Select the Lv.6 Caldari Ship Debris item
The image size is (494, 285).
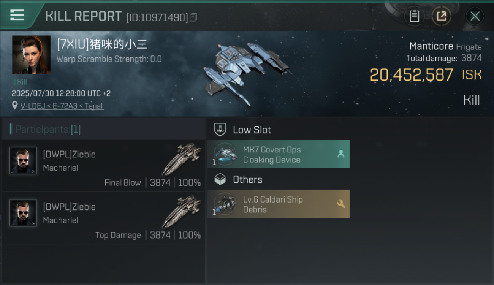[x=278, y=204]
